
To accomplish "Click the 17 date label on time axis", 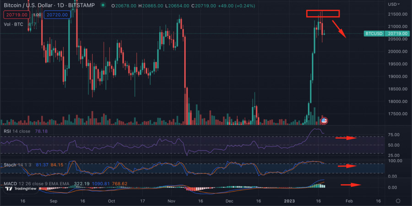I will click(x=142, y=201).
